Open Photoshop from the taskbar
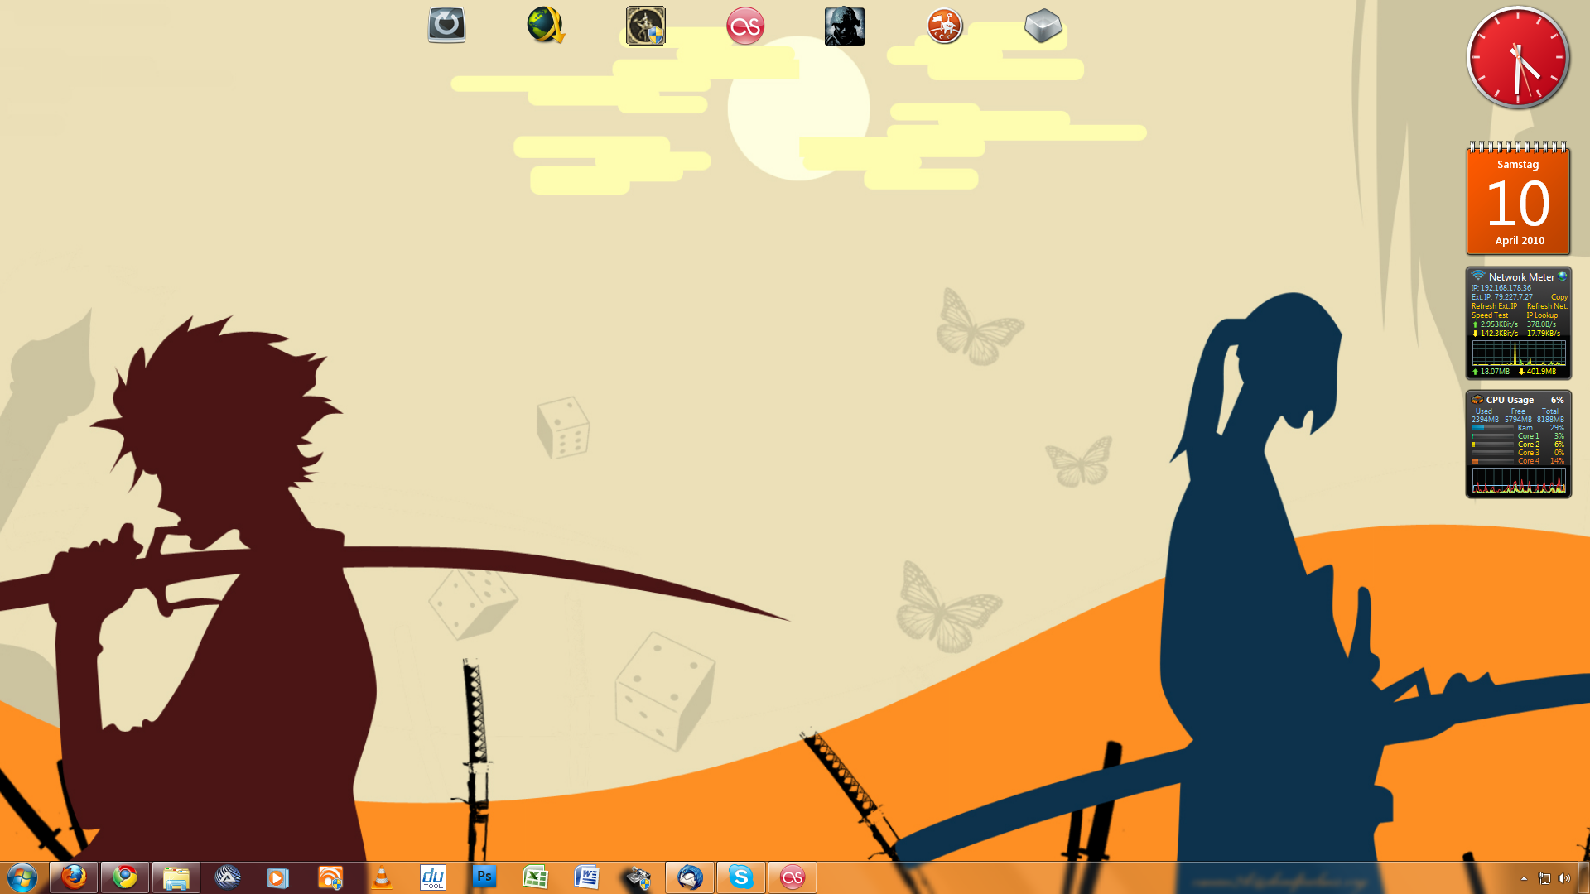 point(484,877)
